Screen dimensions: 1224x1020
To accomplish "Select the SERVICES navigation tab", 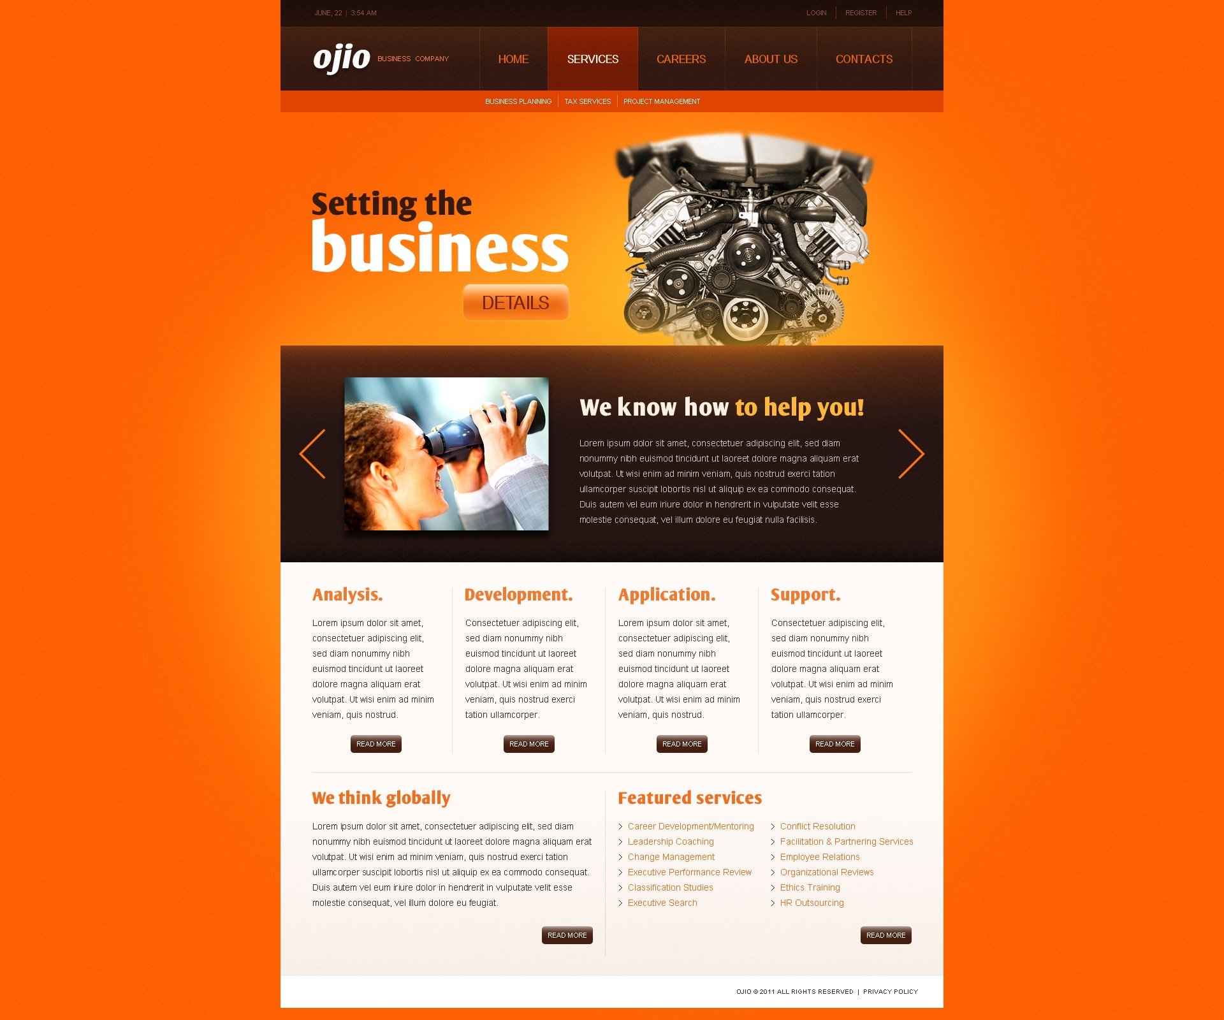I will coord(594,58).
